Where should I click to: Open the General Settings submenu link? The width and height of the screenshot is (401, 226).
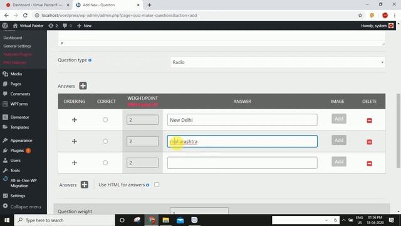coord(17,46)
